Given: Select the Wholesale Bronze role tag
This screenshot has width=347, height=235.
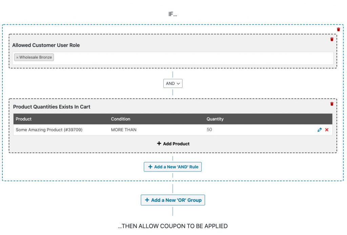Looking at the screenshot, I should pyautogui.click(x=34, y=57).
